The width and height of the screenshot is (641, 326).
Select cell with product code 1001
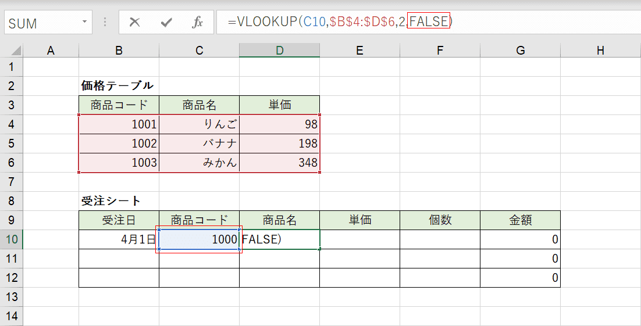pos(119,124)
